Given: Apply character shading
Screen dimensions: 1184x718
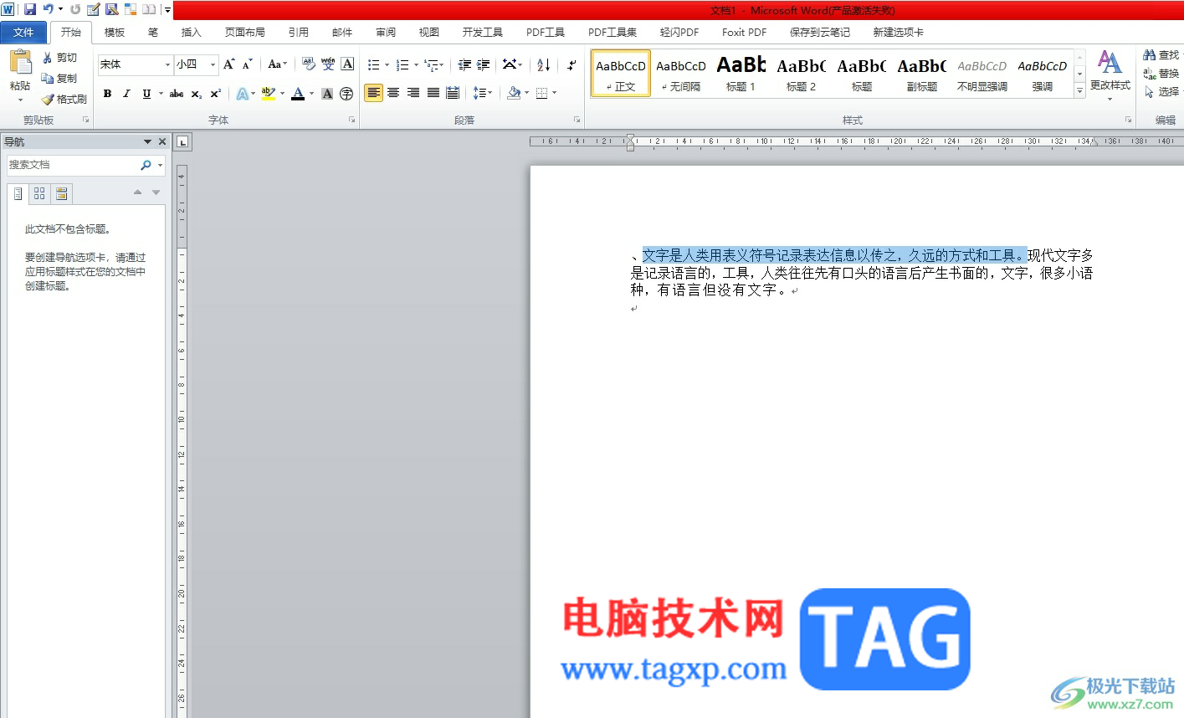Looking at the screenshot, I should click(x=327, y=94).
